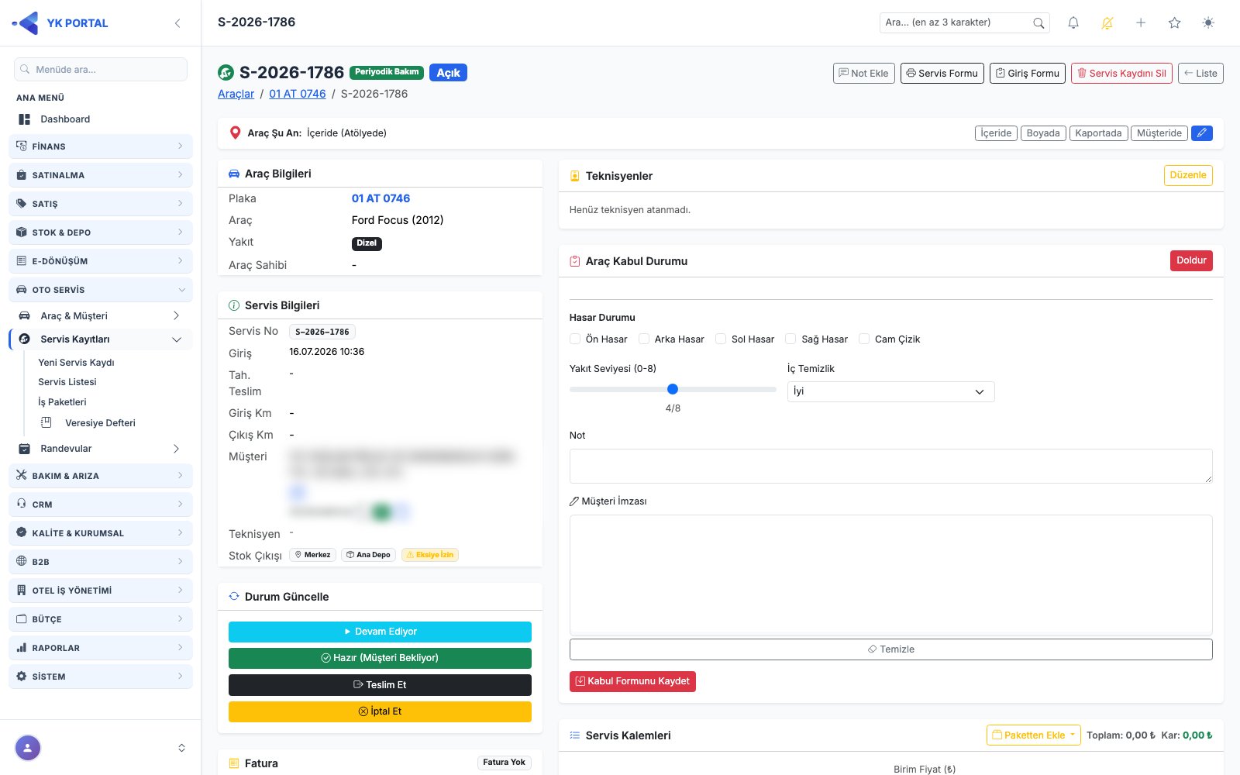Click the Not text area
The height and width of the screenshot is (775, 1240).
pyautogui.click(x=890, y=466)
